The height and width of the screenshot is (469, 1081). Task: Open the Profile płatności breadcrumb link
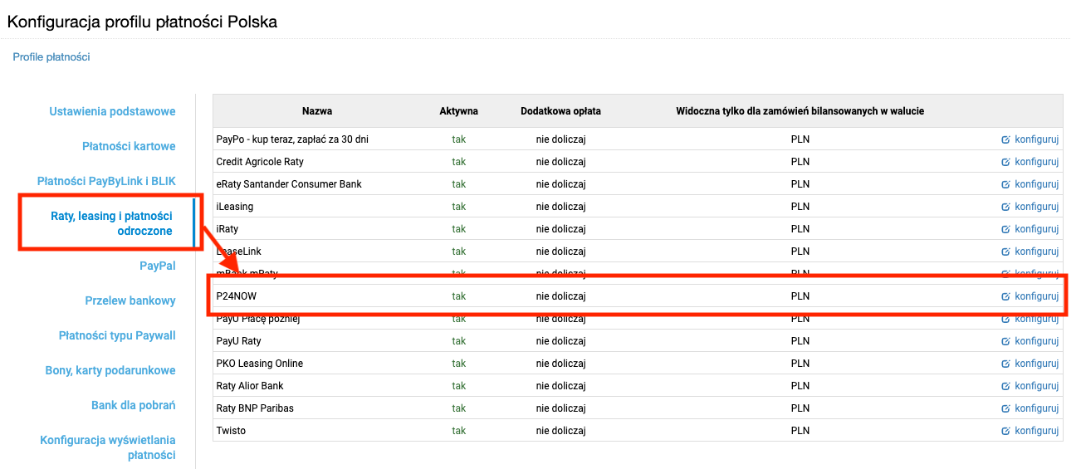(x=51, y=57)
